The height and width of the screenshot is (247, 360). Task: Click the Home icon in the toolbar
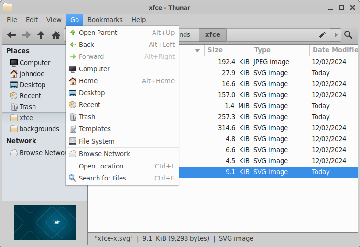pos(56,35)
